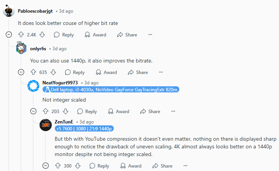Share ZenTunE's comment

coord(162,166)
